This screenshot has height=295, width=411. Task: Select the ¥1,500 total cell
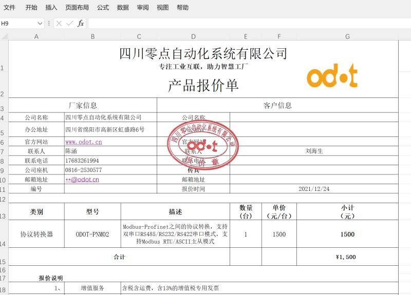[x=348, y=257]
